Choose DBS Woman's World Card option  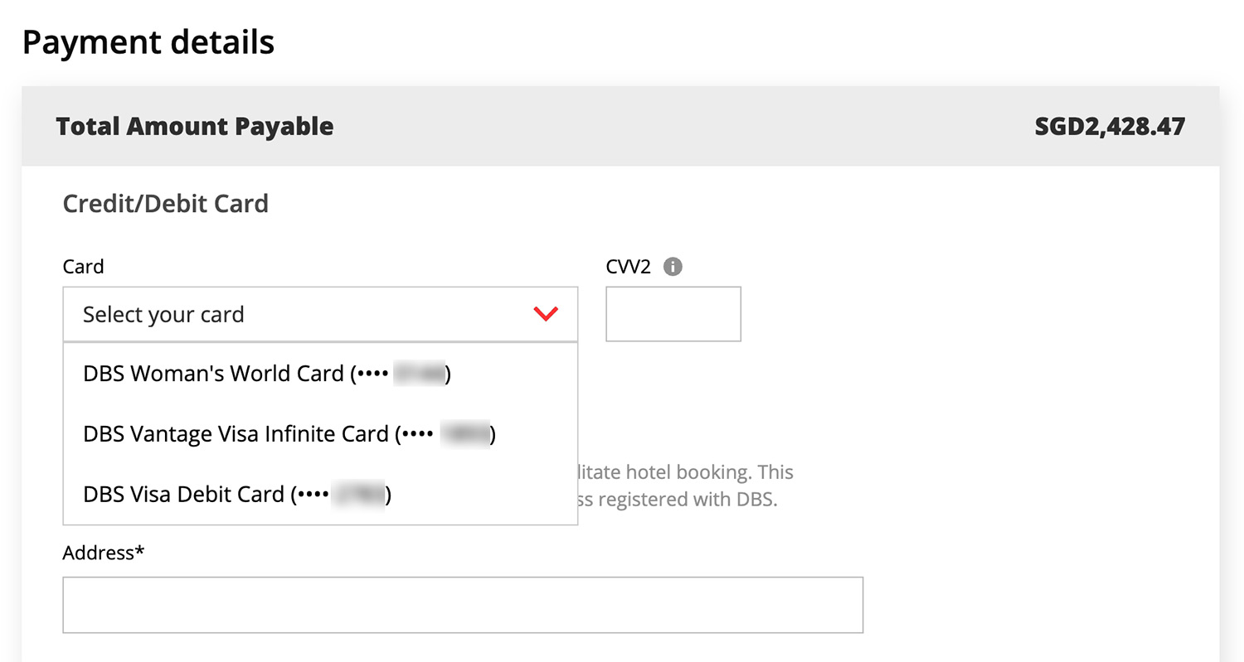click(266, 374)
